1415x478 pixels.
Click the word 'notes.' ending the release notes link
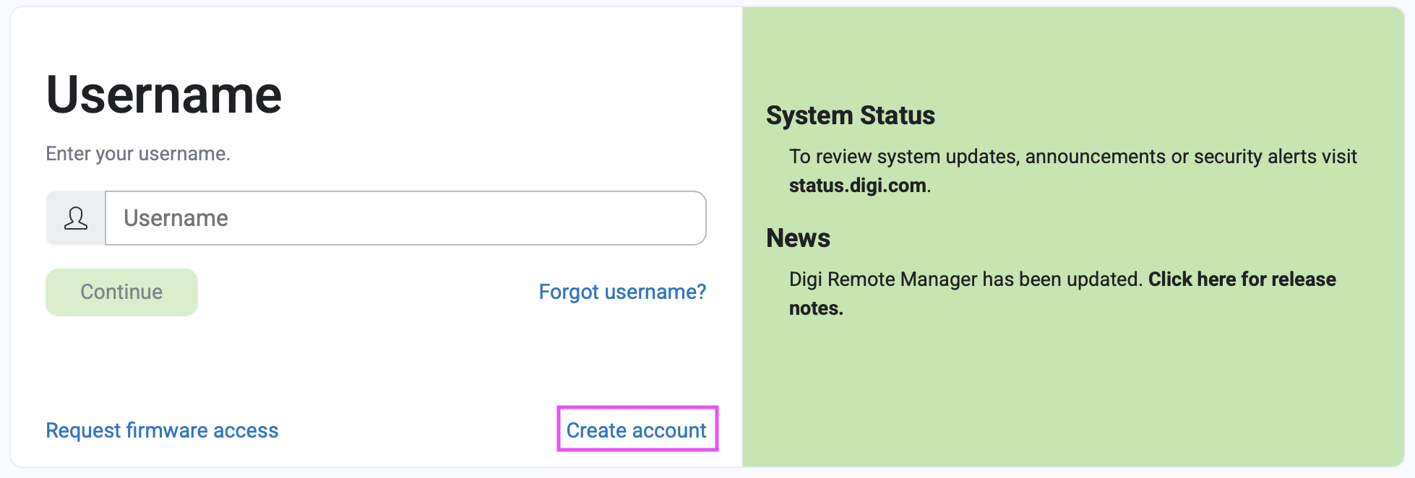click(816, 308)
